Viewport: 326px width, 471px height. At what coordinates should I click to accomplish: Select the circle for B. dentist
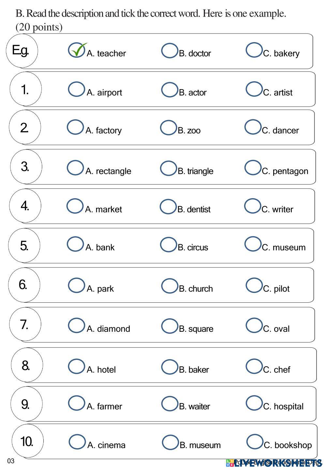(168, 206)
